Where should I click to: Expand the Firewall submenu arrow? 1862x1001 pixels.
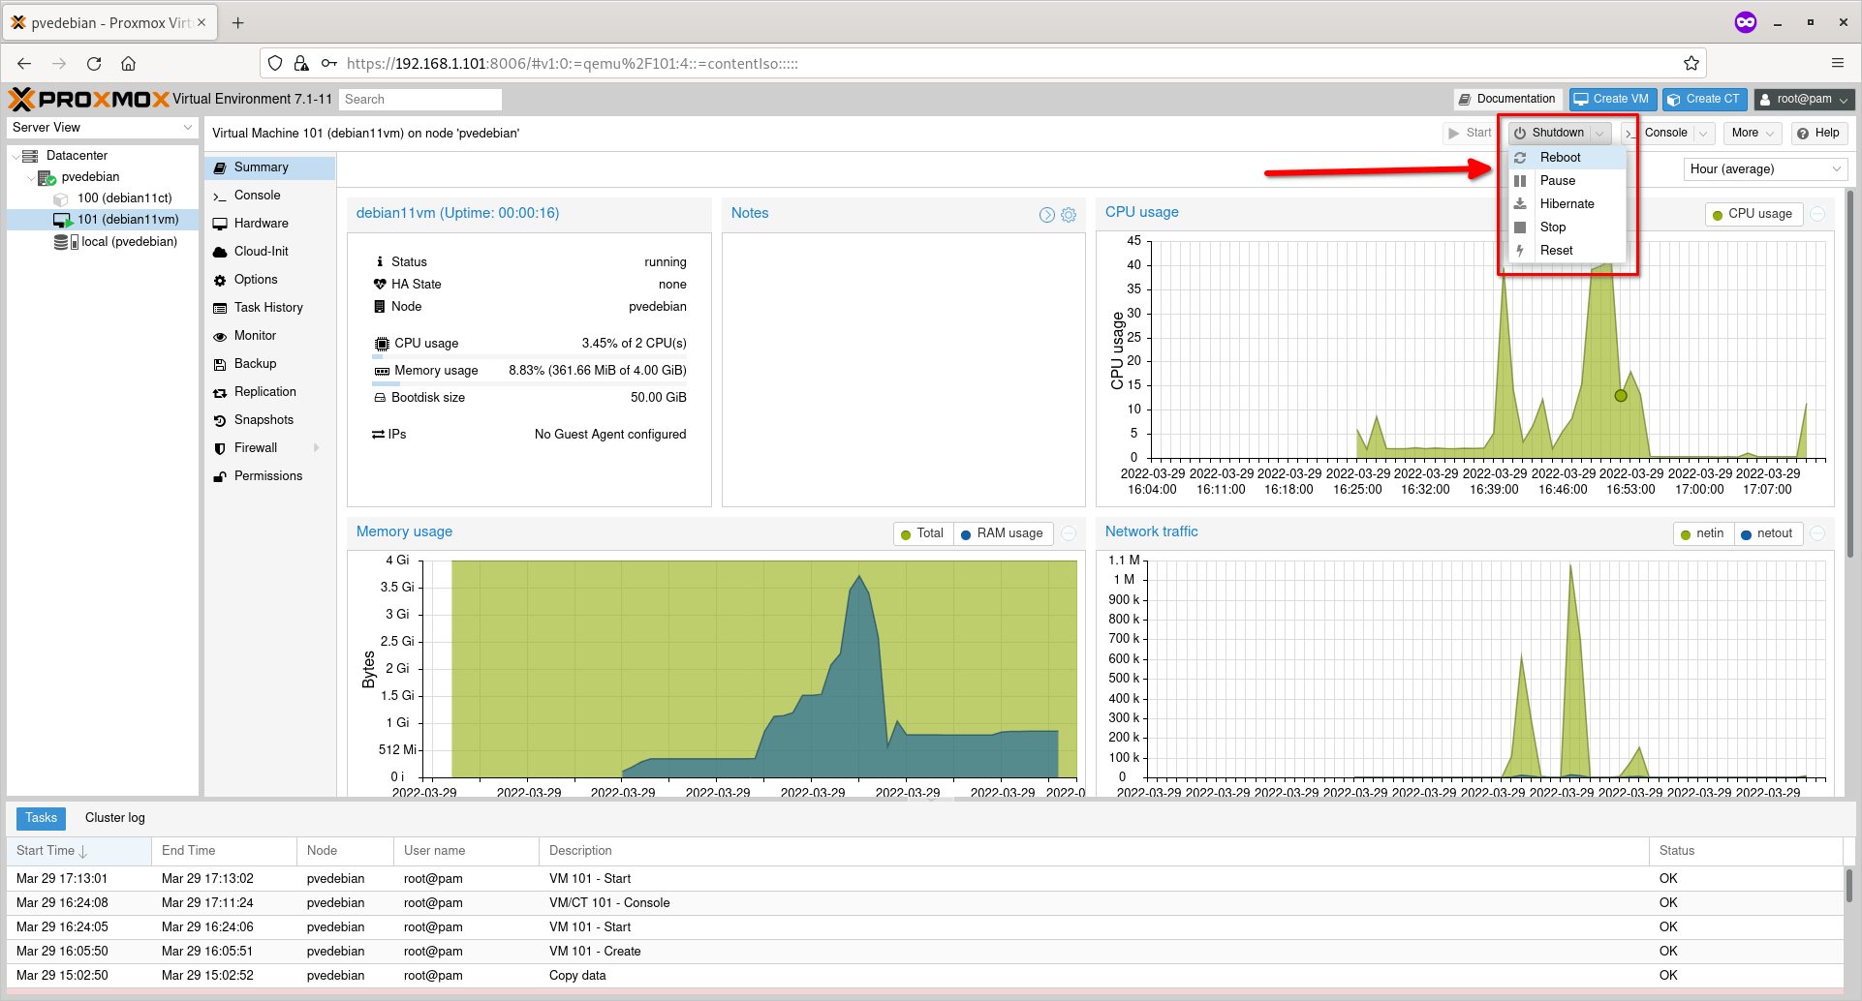pyautogui.click(x=317, y=448)
